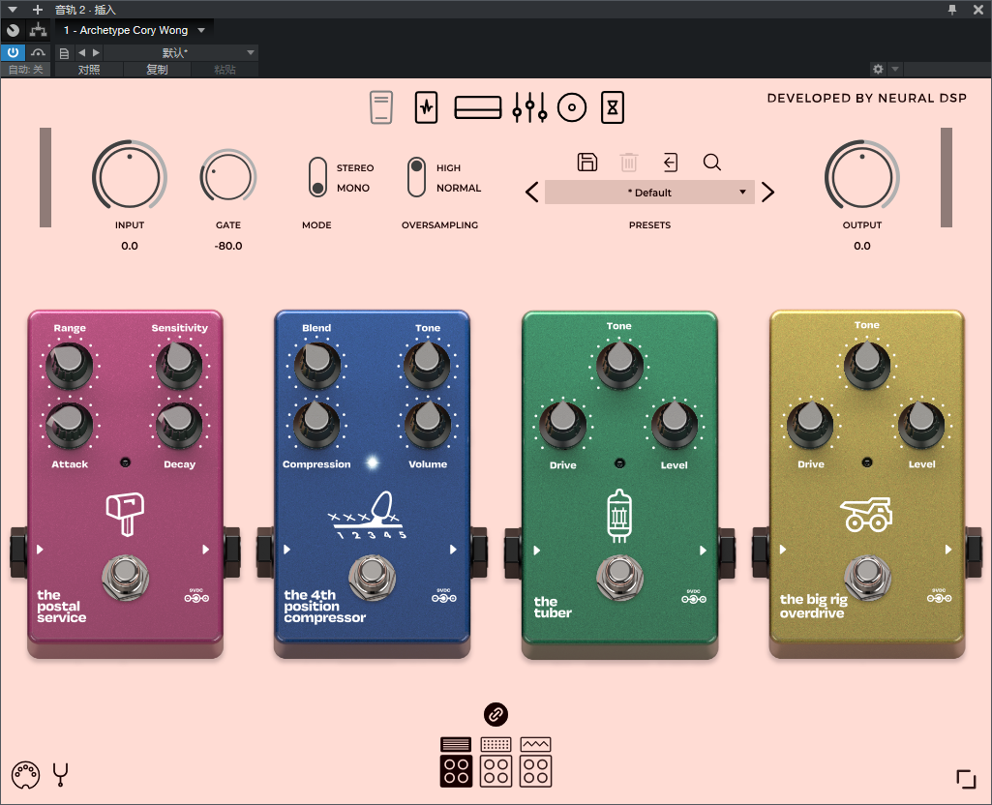Click the postal service Sensitivity knob
This screenshot has height=805, width=992.
(179, 366)
